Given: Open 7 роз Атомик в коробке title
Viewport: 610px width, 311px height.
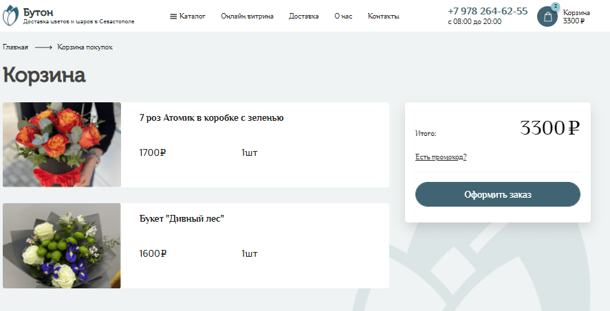Looking at the screenshot, I should [x=211, y=117].
